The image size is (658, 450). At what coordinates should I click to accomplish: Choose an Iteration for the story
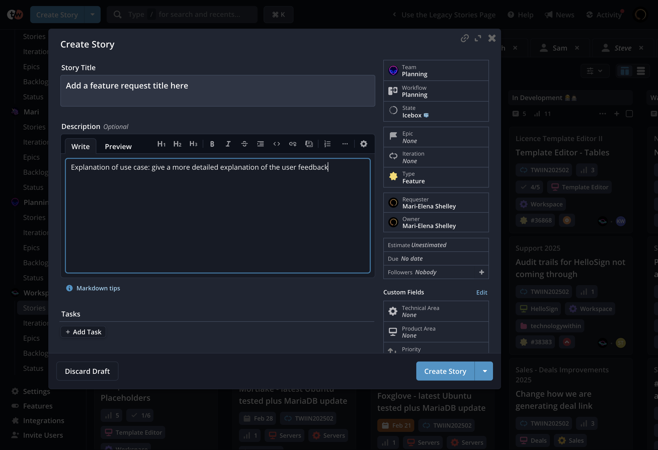[x=436, y=157]
